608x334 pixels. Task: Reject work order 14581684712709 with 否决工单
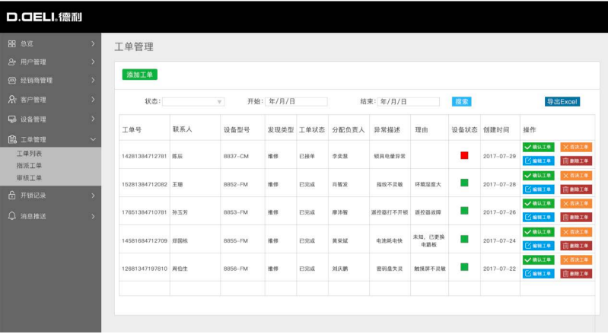coord(576,232)
